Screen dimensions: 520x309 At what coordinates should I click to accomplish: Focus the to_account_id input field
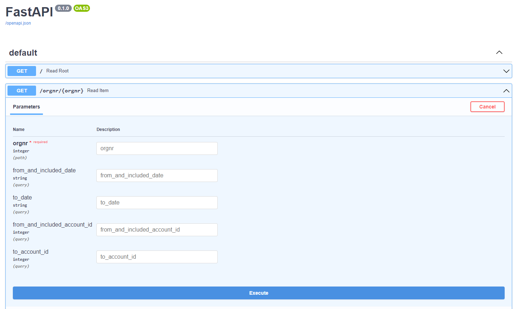pyautogui.click(x=157, y=257)
